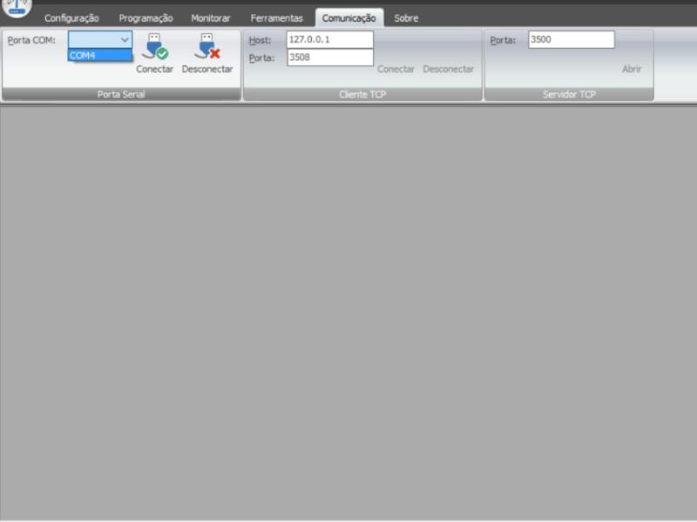Click the Servidor TCP Porta field 3500

point(571,40)
